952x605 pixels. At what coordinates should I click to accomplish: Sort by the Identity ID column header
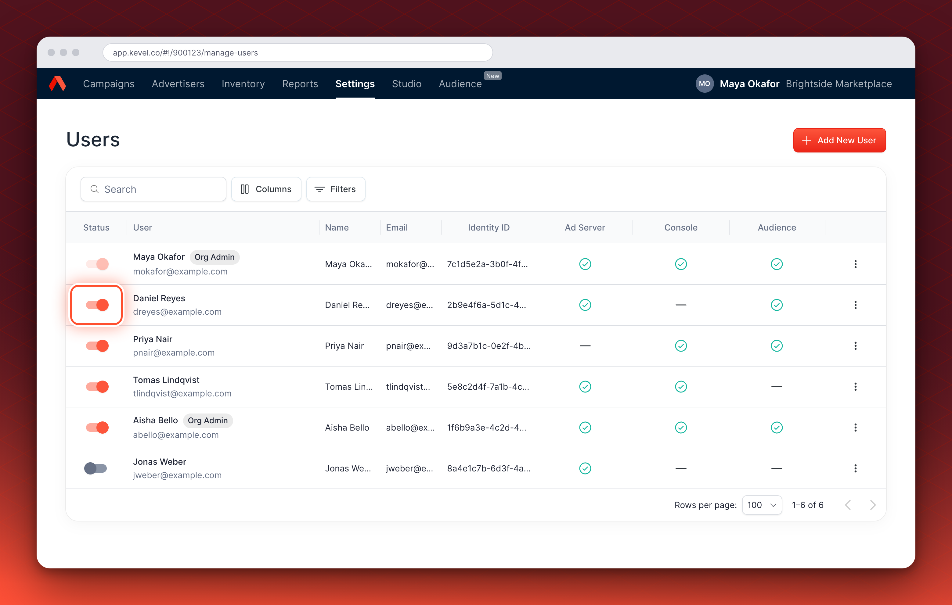(489, 227)
